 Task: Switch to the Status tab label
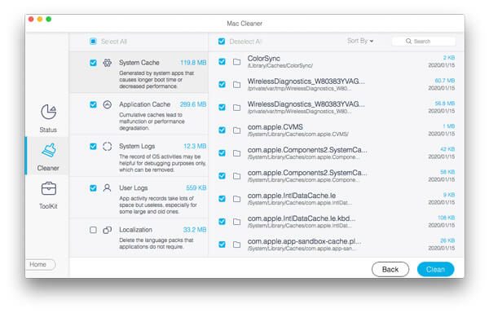(x=48, y=130)
